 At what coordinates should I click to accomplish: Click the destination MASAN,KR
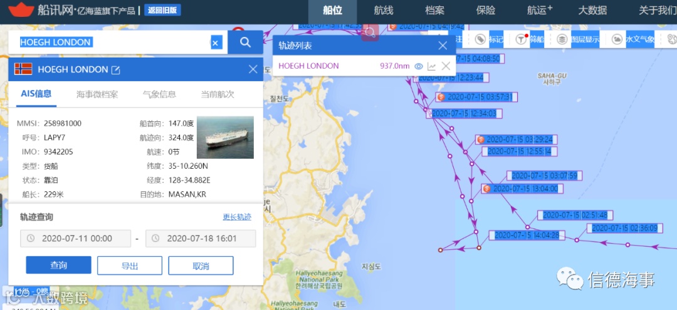(x=187, y=194)
